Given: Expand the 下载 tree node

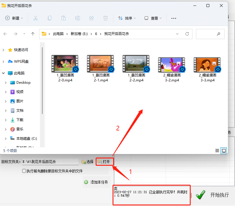Looking at the screenshot, I should (x=6, y=120).
